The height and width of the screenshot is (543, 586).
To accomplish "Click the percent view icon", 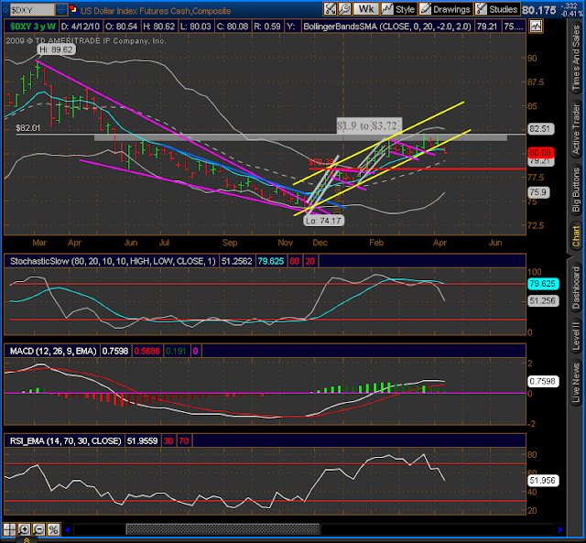I will (53, 529).
